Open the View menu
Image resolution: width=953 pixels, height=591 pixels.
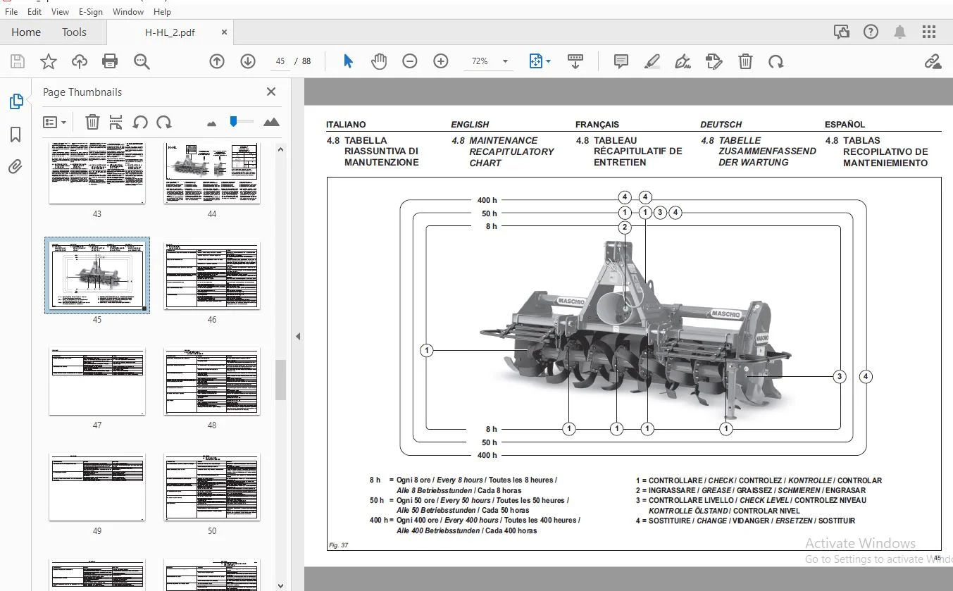[61, 11]
